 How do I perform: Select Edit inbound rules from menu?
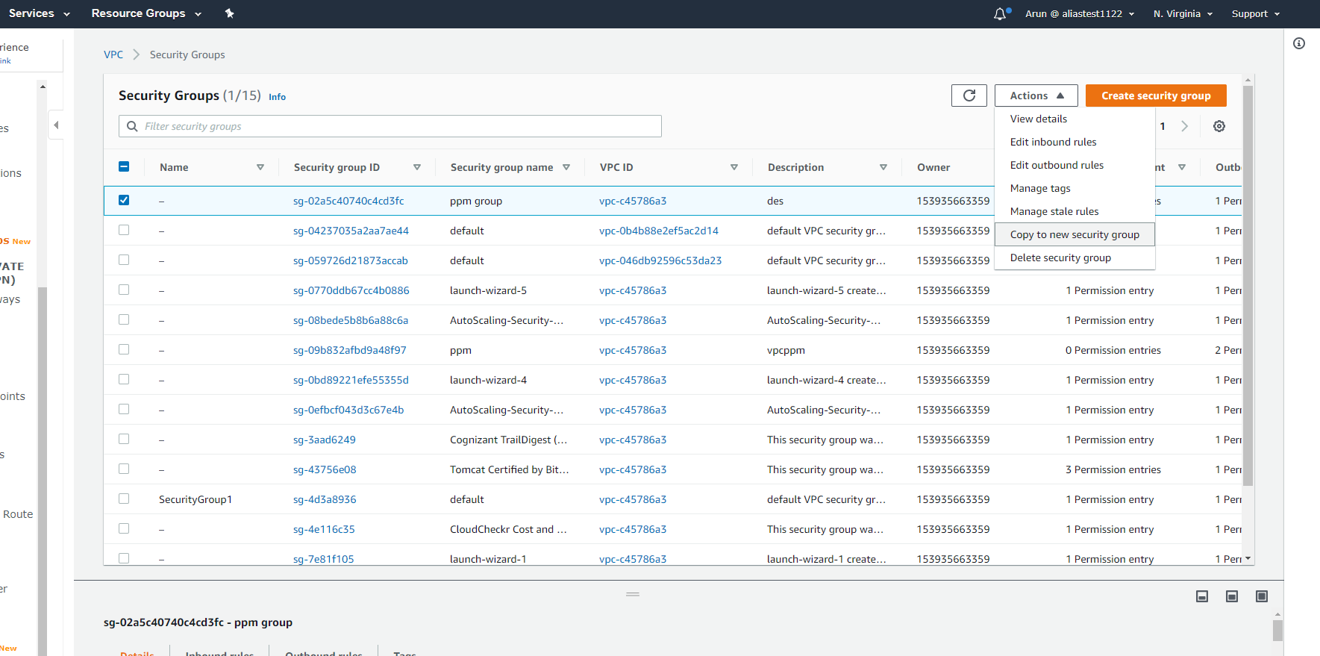click(1053, 142)
